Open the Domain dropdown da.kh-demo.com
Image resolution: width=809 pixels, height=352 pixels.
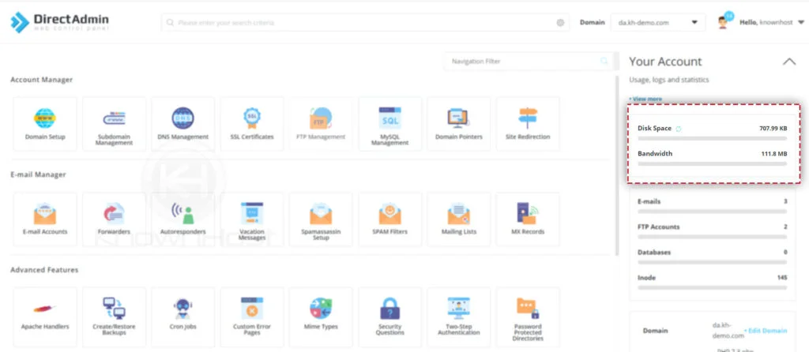[658, 22]
